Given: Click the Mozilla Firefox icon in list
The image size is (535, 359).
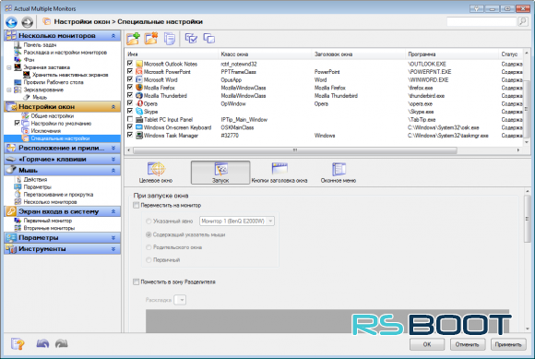Looking at the screenshot, I should pos(139,88).
